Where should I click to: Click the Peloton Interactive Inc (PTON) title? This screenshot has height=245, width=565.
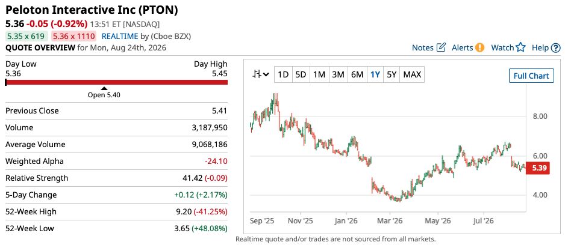92,10
